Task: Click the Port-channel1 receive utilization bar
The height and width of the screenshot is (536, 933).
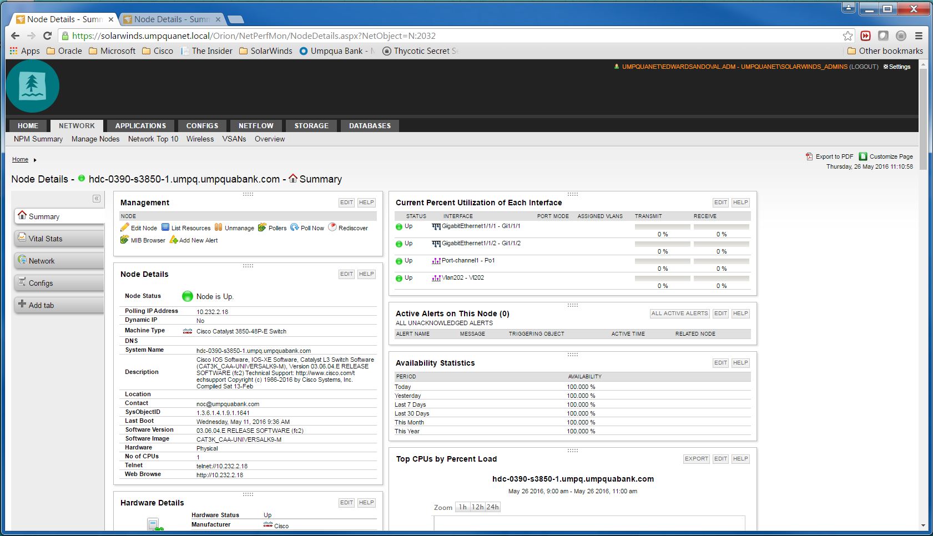Action: [722, 261]
